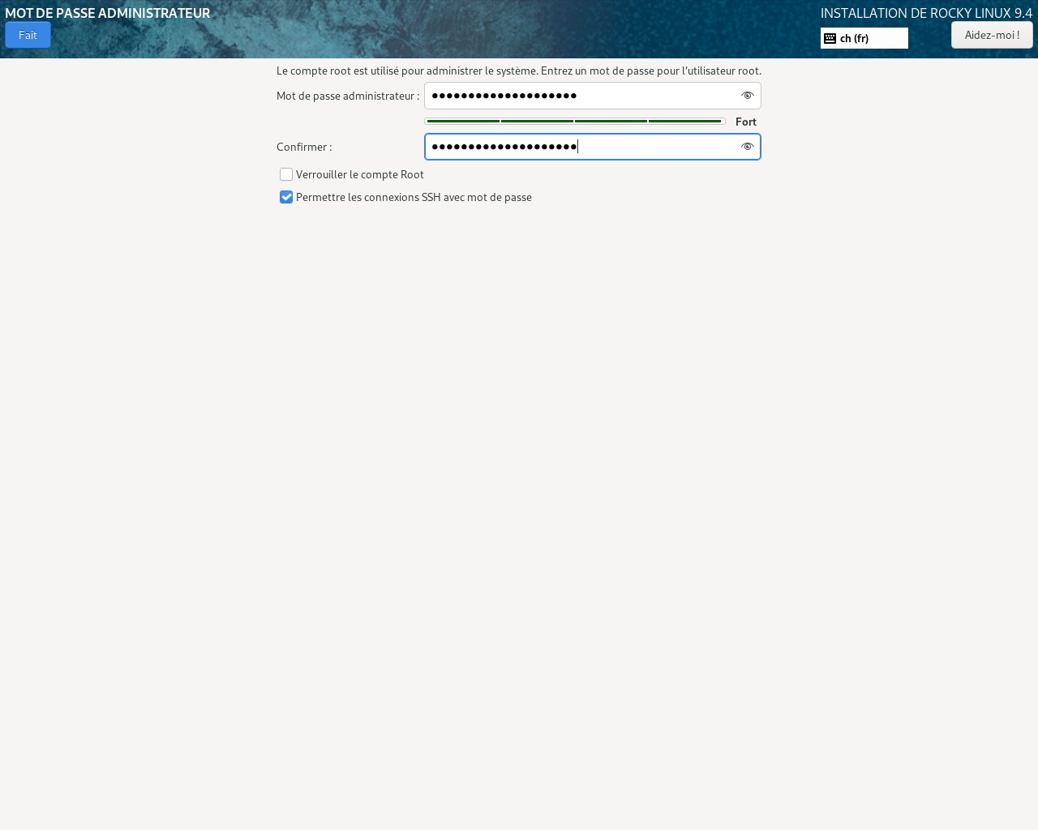Click the Confirmer field label

click(x=304, y=147)
